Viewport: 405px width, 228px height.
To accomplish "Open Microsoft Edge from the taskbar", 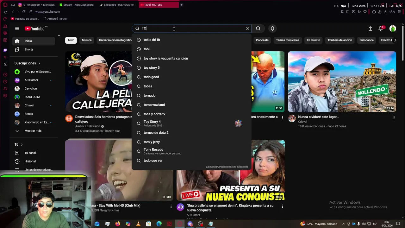I will coord(159,224).
